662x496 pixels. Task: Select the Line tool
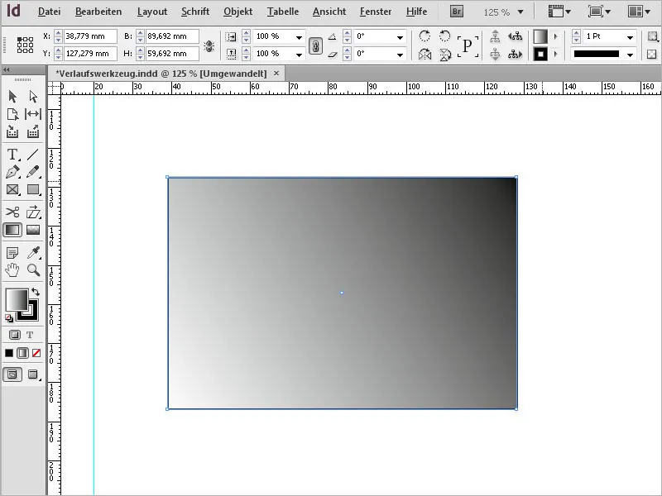click(x=33, y=155)
